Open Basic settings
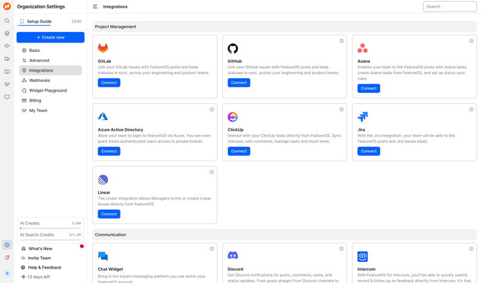Screen dimensions: 482x283 (51, 51)
